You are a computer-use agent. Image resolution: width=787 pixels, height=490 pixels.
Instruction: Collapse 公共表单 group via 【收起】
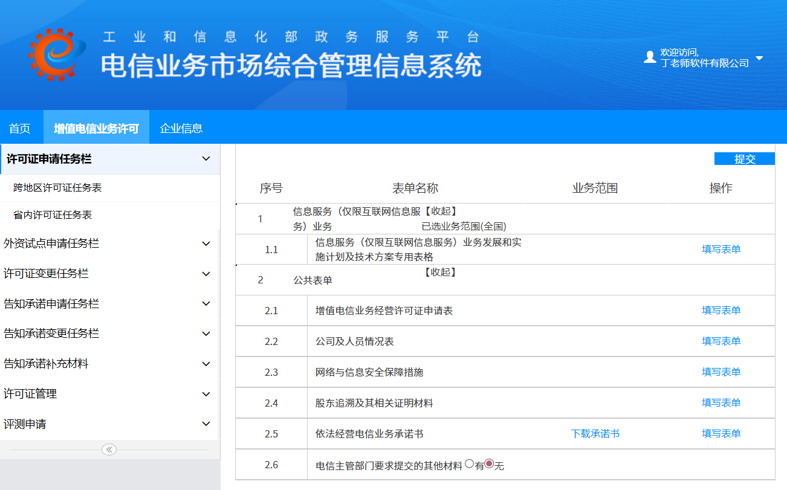440,272
